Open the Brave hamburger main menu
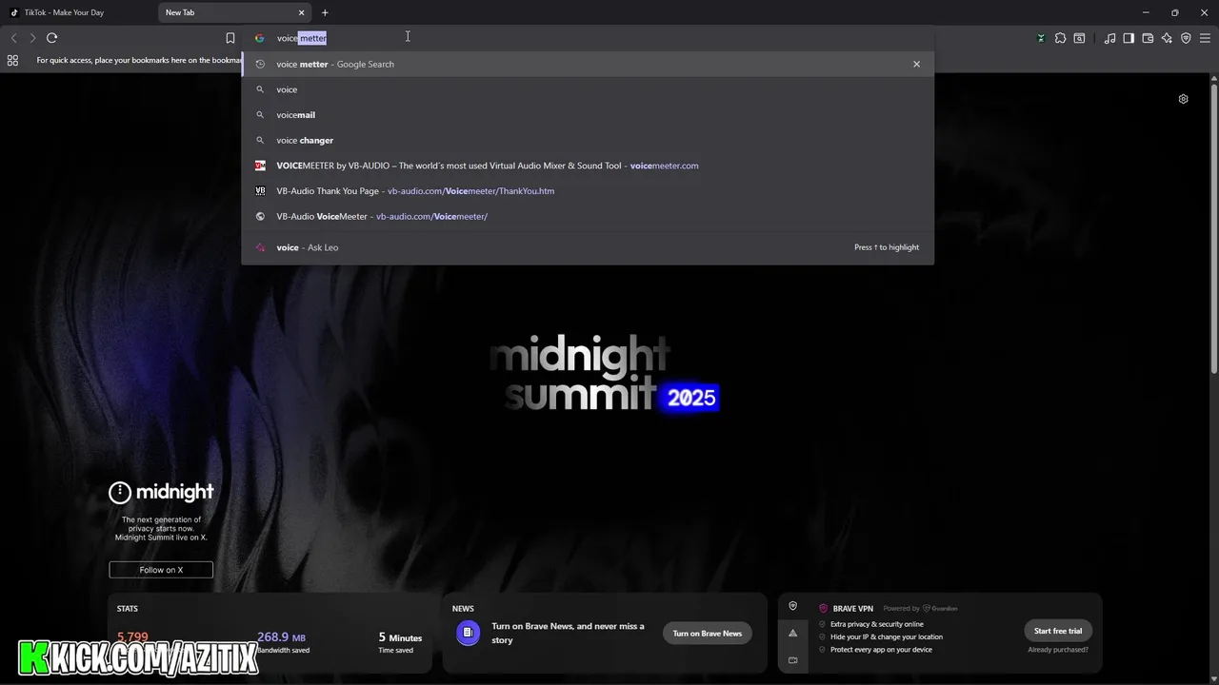The height and width of the screenshot is (685, 1219). pyautogui.click(x=1205, y=38)
